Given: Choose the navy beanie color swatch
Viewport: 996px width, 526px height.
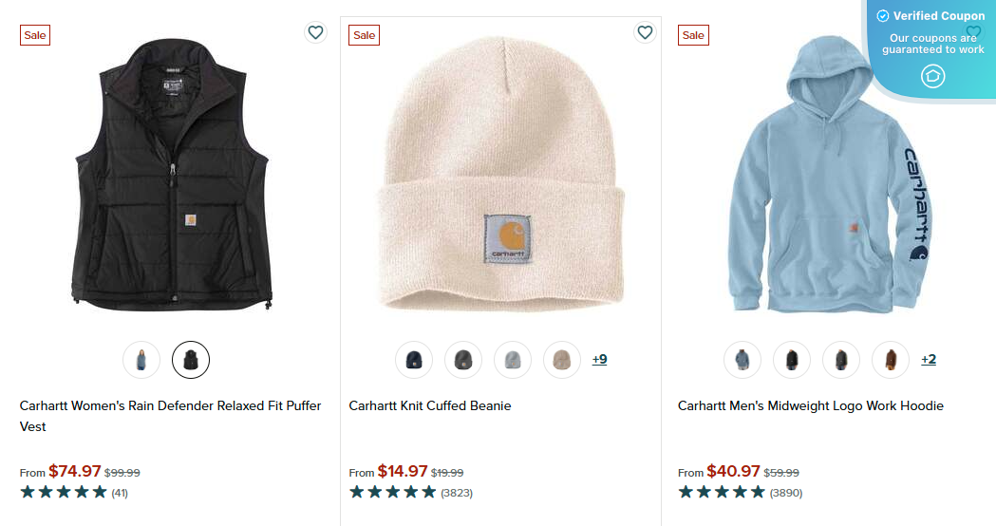Looking at the screenshot, I should pyautogui.click(x=414, y=360).
